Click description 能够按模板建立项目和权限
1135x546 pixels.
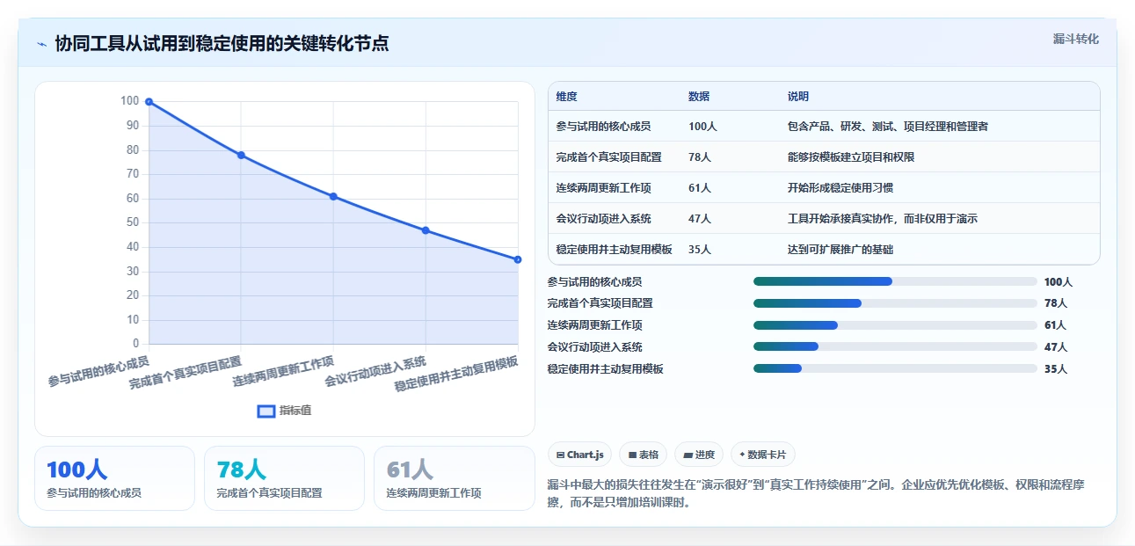[x=852, y=157]
